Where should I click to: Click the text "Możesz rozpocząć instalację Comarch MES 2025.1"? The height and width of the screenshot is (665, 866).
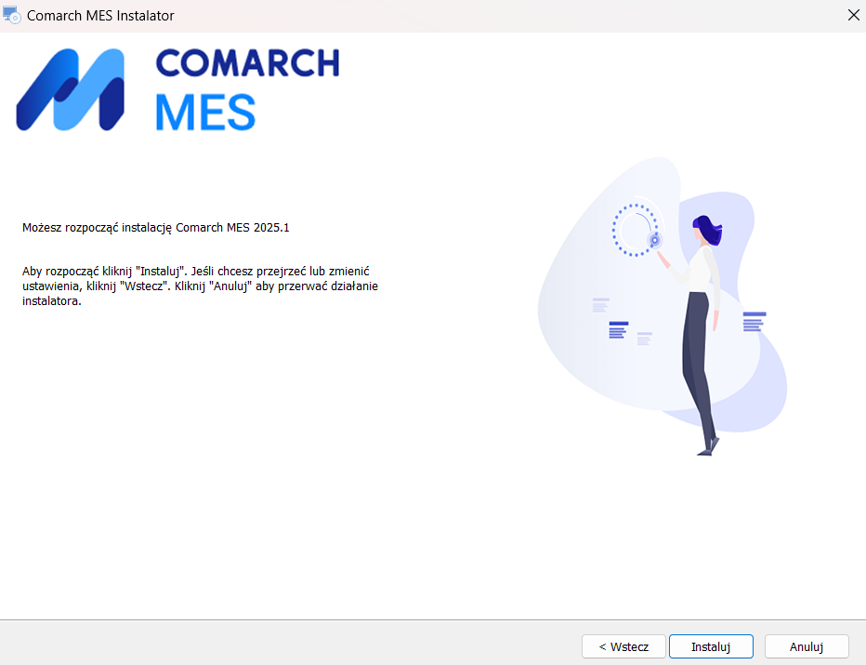click(156, 227)
